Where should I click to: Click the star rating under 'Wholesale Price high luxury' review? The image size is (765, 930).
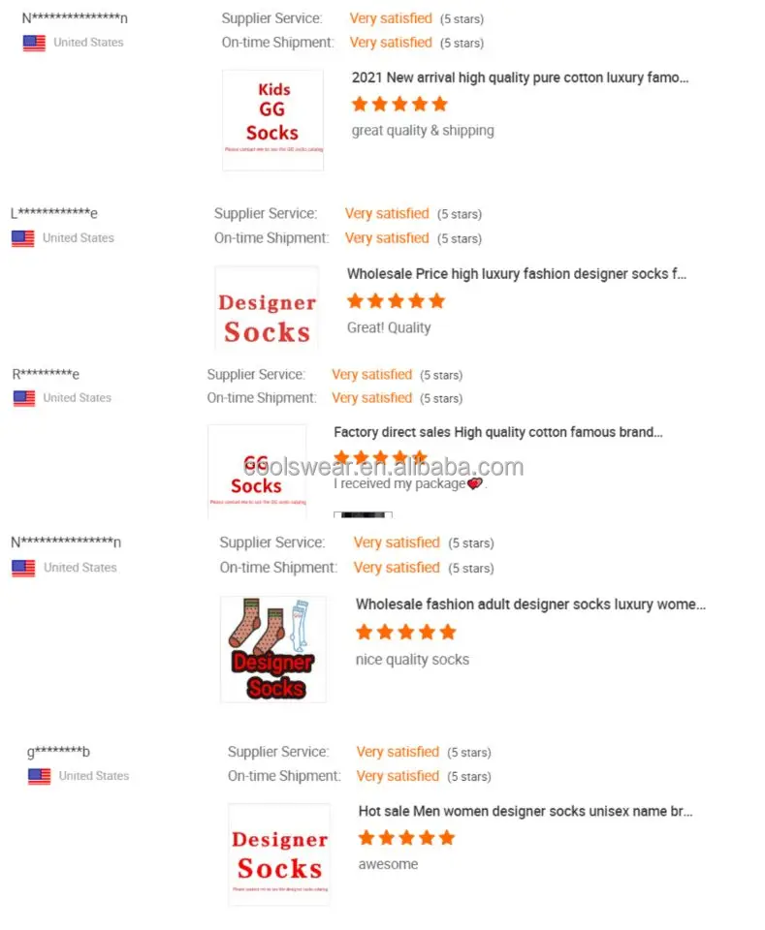396,301
